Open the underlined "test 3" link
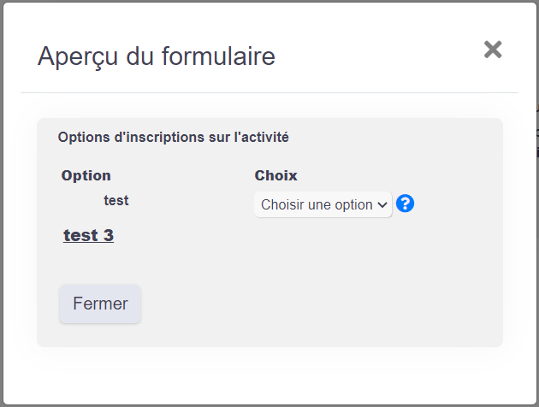539x407 pixels. point(88,236)
